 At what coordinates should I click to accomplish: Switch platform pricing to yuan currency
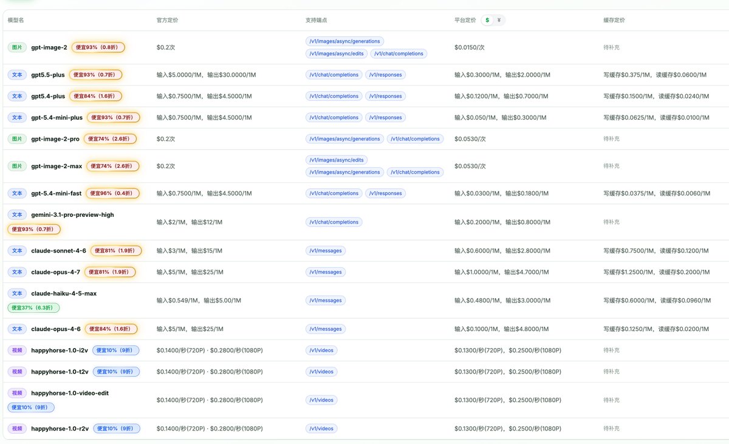click(x=499, y=20)
